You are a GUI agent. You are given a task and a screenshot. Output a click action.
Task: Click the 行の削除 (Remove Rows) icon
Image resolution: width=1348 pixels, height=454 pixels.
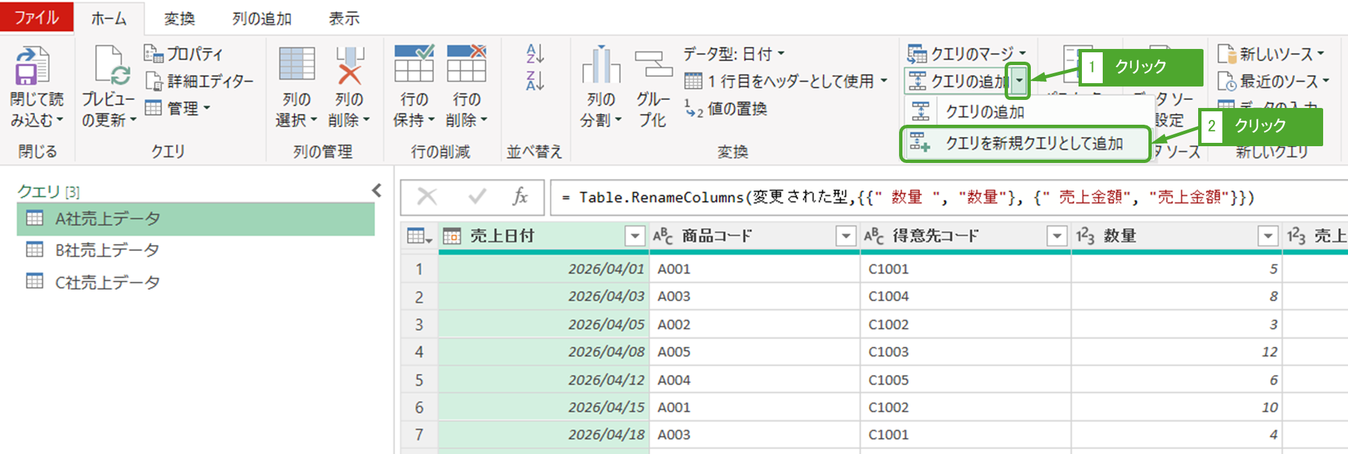[466, 64]
